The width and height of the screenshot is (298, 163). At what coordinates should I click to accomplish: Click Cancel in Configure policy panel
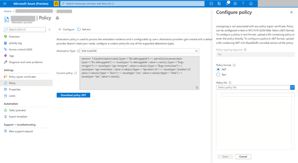point(243,157)
